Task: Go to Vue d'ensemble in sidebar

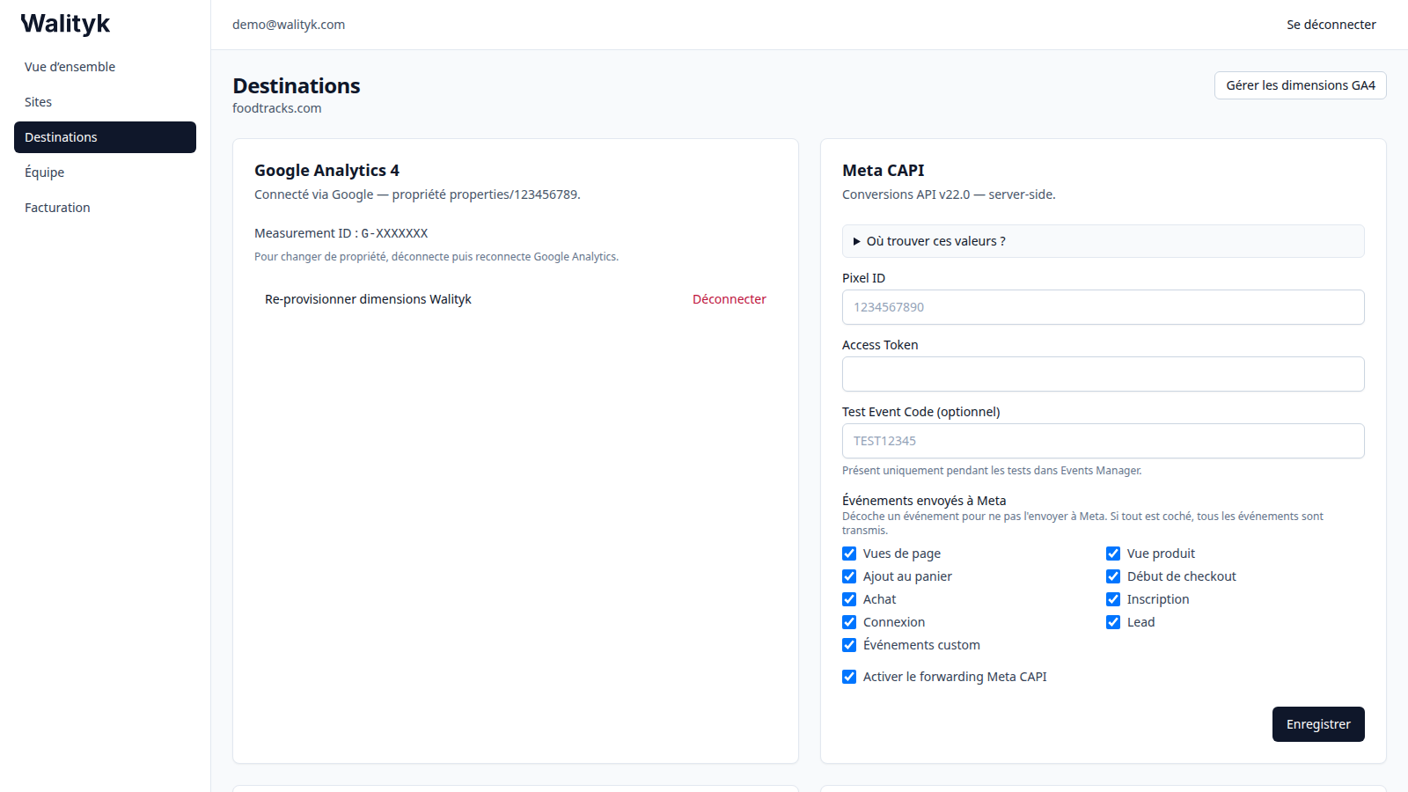Action: coord(105,67)
